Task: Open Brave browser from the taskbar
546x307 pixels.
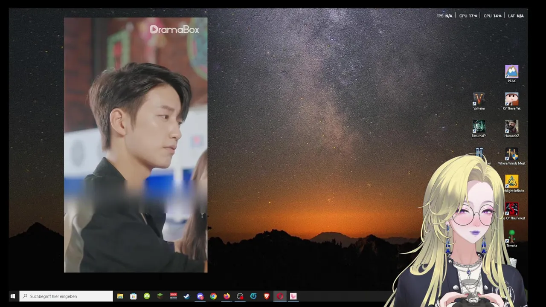Action: pyautogui.click(x=267, y=296)
